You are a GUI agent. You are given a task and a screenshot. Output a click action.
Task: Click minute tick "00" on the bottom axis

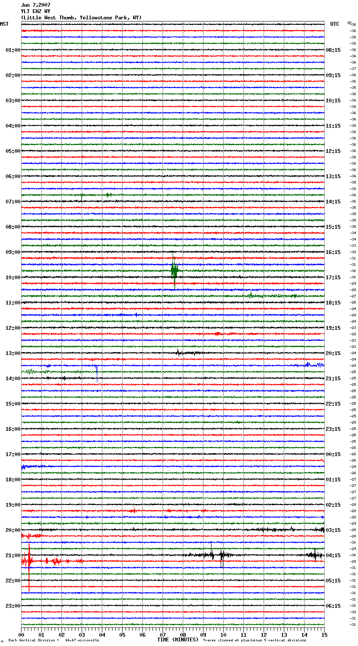click(21, 635)
